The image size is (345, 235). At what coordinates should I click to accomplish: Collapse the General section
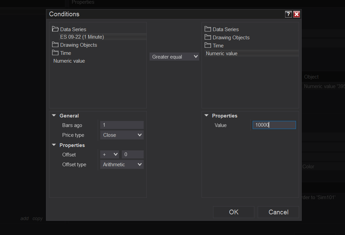[x=54, y=115]
